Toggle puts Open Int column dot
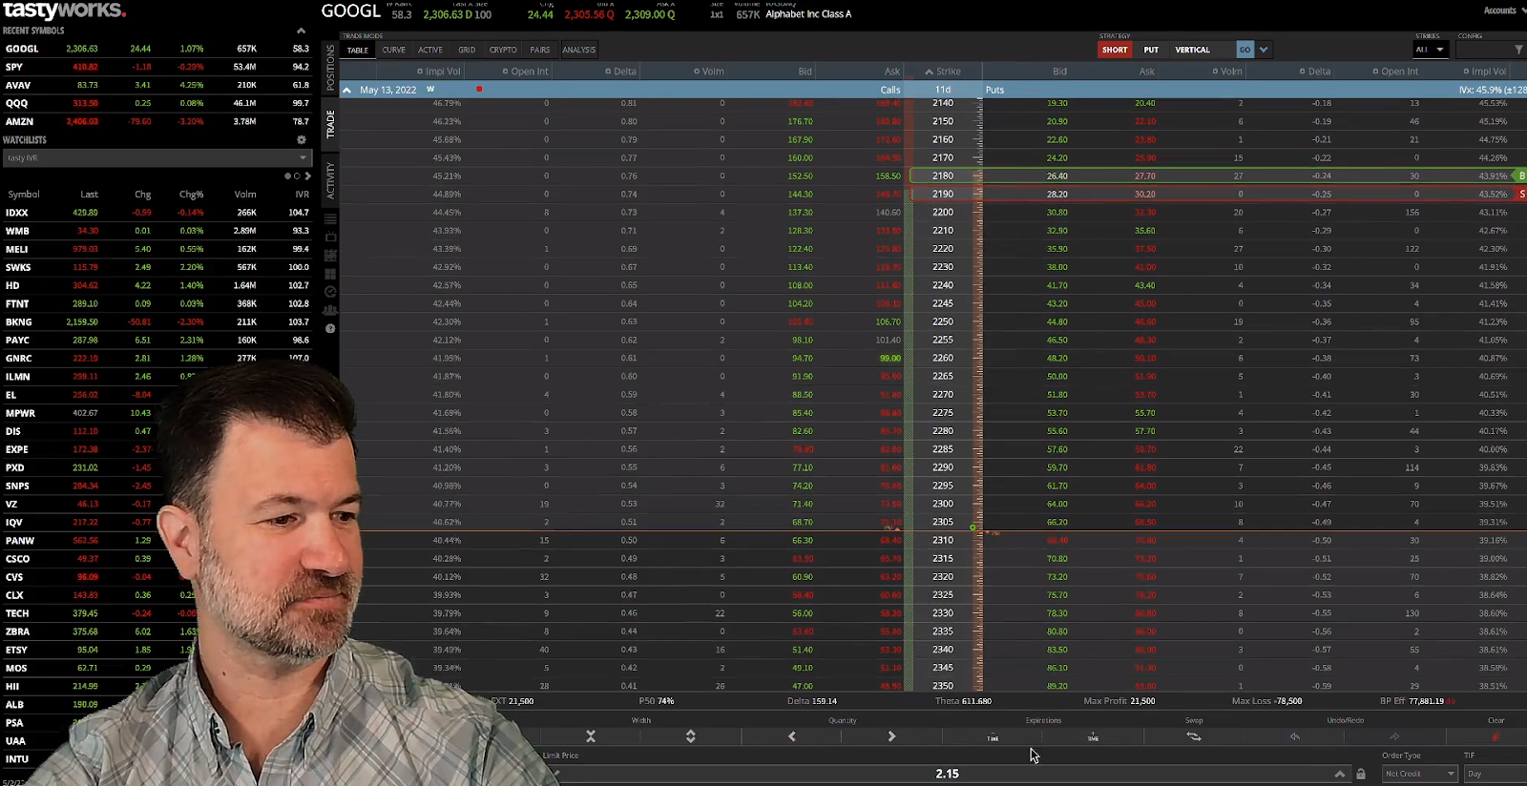This screenshot has height=786, width=1527. click(x=1375, y=72)
